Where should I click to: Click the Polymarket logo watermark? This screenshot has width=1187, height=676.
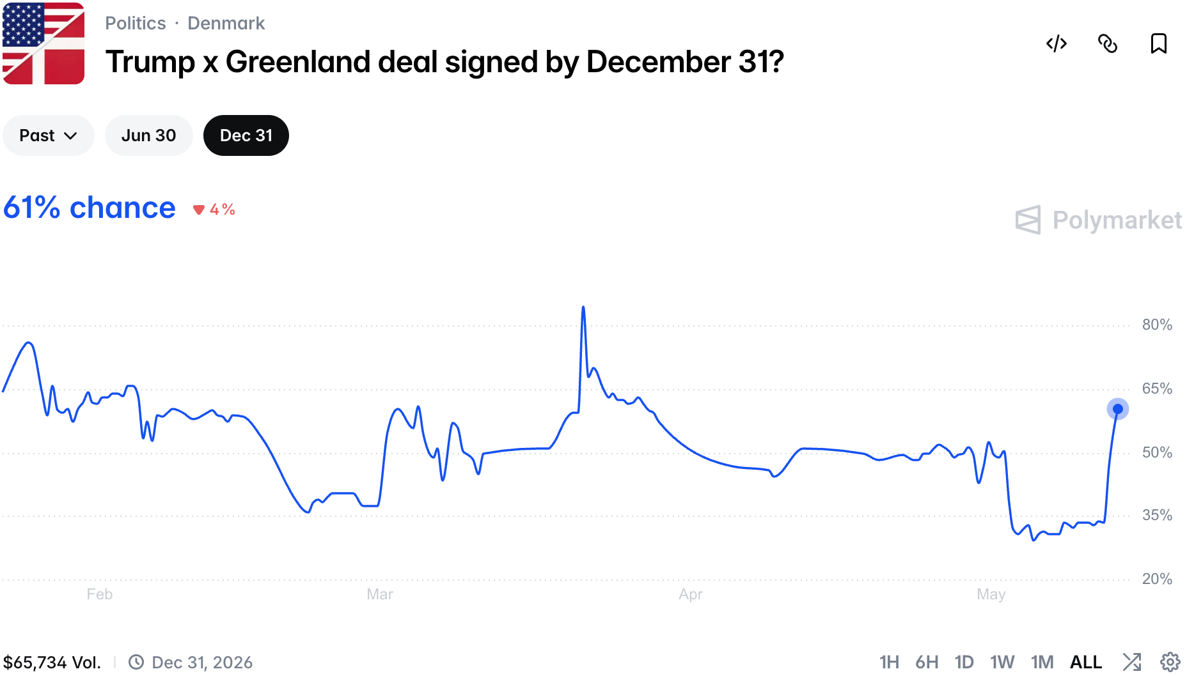[1098, 220]
